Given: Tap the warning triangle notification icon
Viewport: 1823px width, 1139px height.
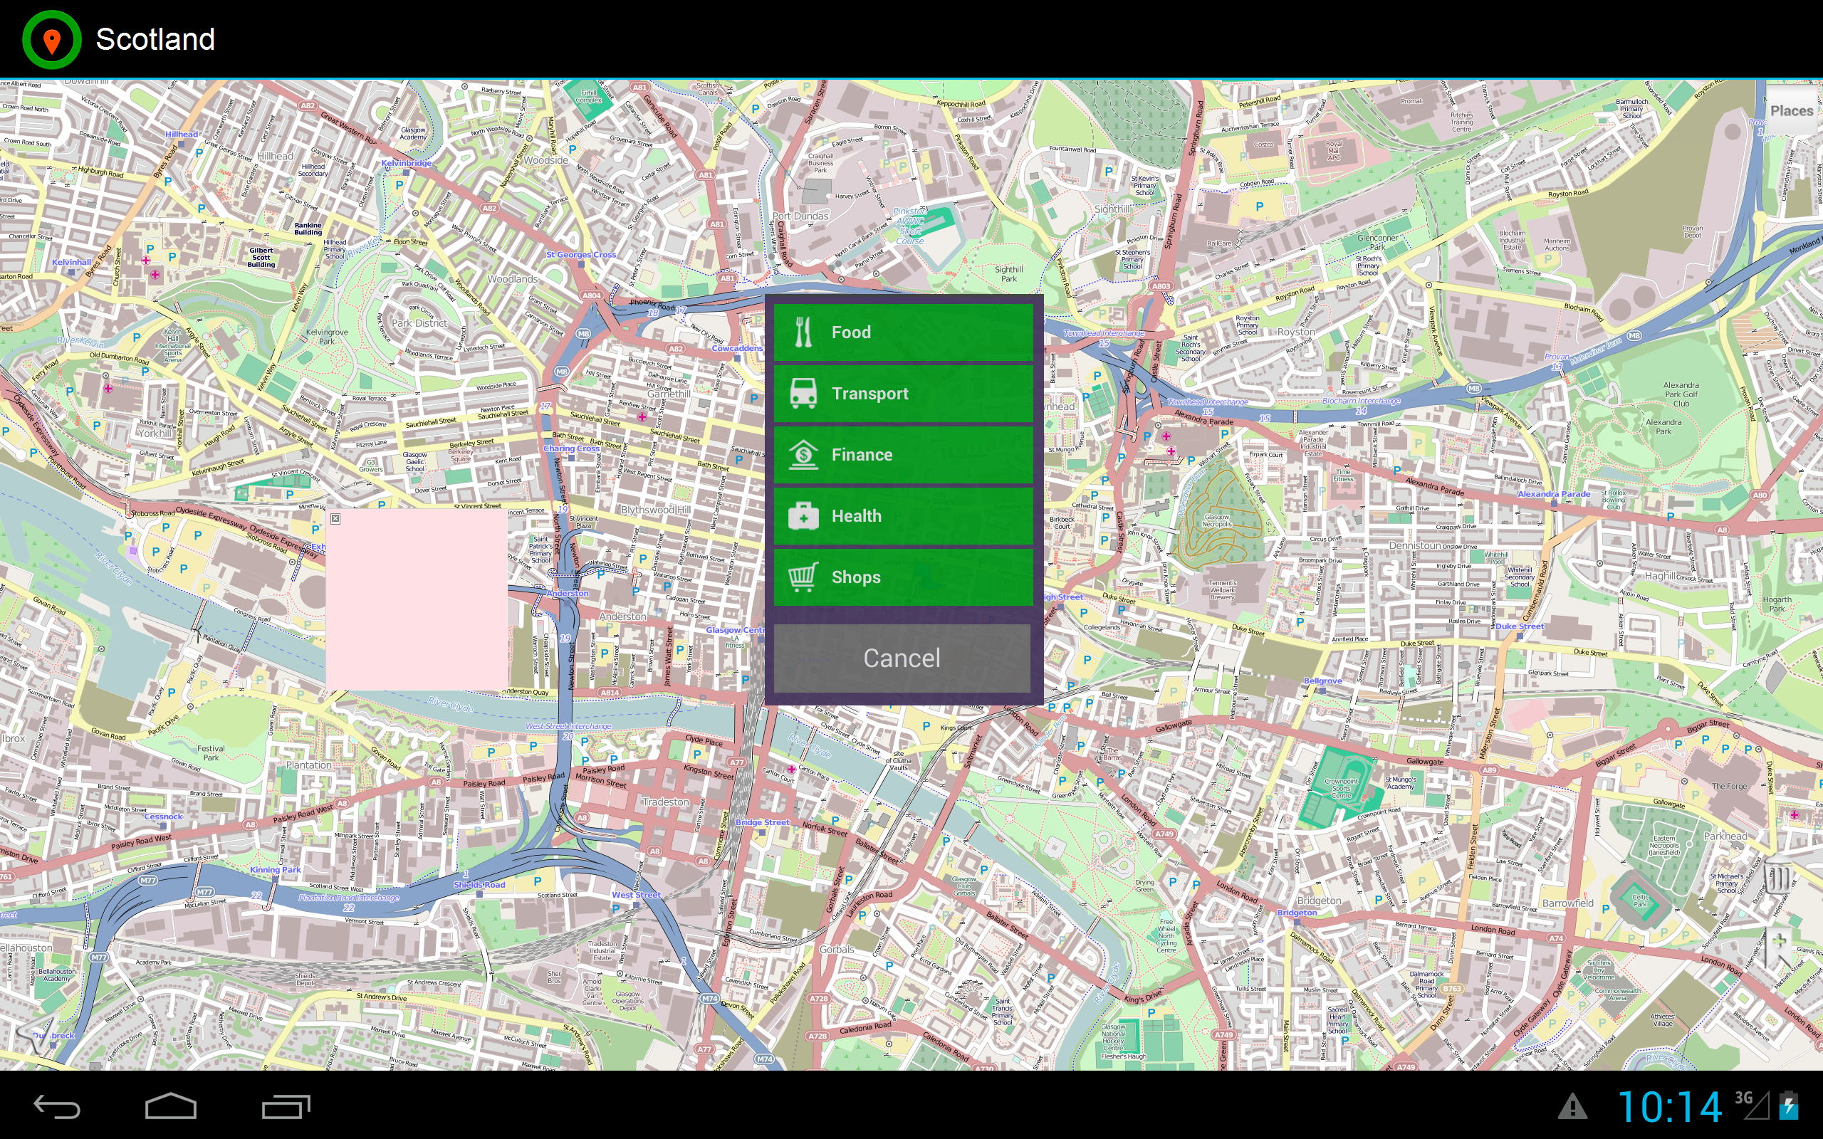Looking at the screenshot, I should [x=1573, y=1106].
